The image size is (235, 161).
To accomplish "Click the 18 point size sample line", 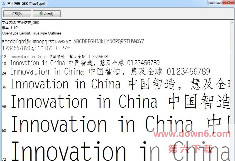I will point(85,63).
